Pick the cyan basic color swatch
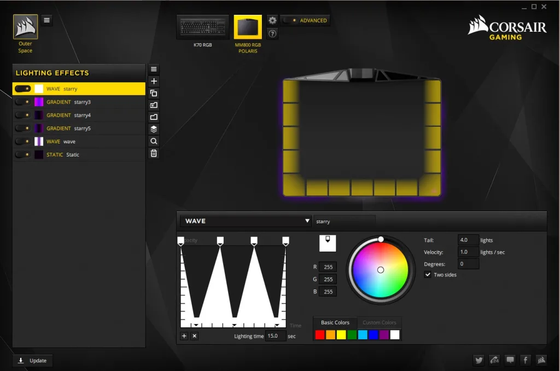 (363, 334)
